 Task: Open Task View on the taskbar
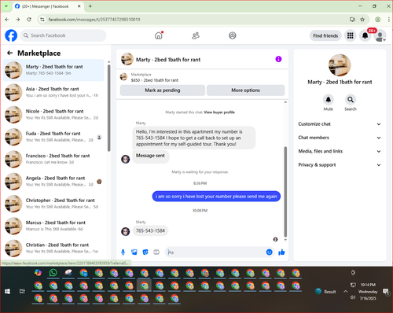click(x=22, y=291)
